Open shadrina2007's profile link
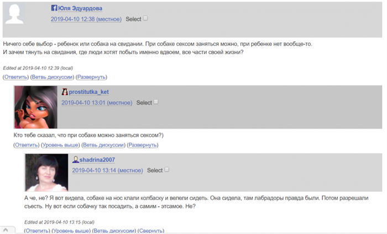The width and height of the screenshot is (387, 234). [97, 160]
